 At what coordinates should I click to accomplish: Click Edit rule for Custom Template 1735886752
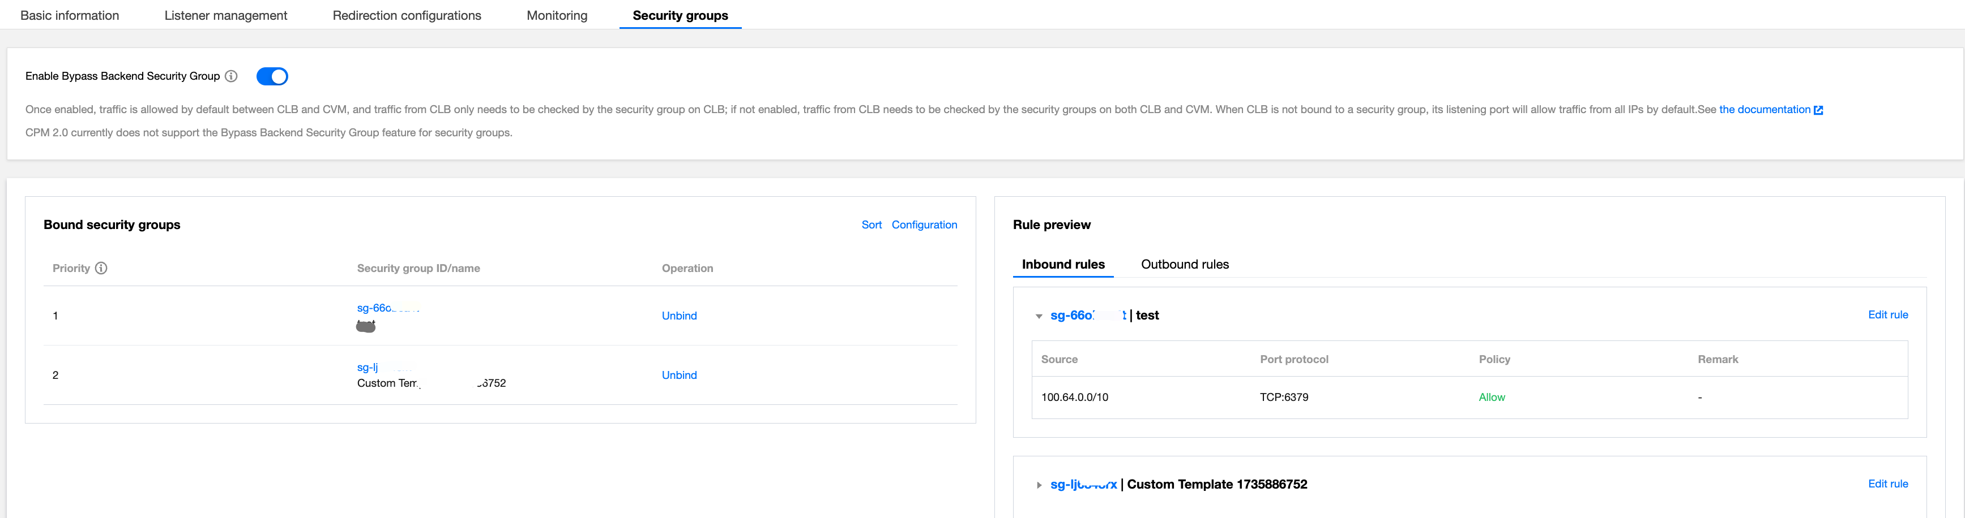click(x=1887, y=484)
